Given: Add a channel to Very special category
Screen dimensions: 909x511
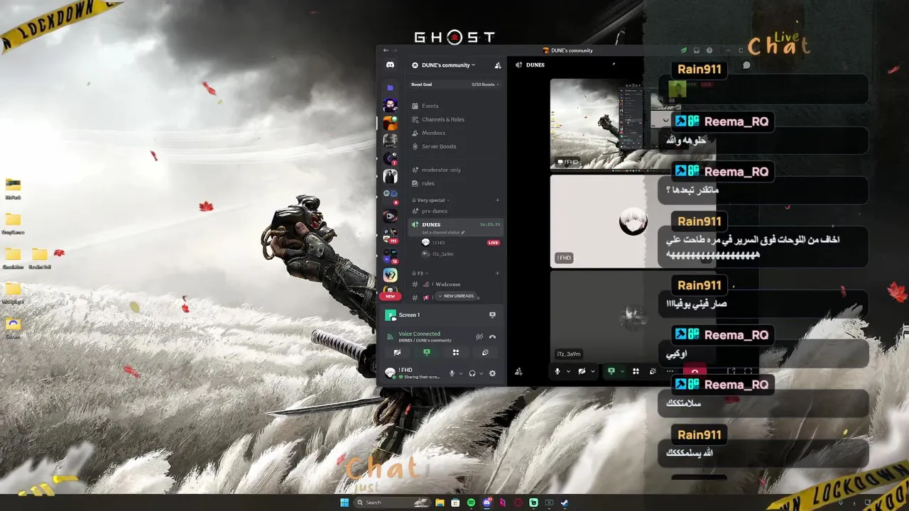Looking at the screenshot, I should (x=497, y=200).
